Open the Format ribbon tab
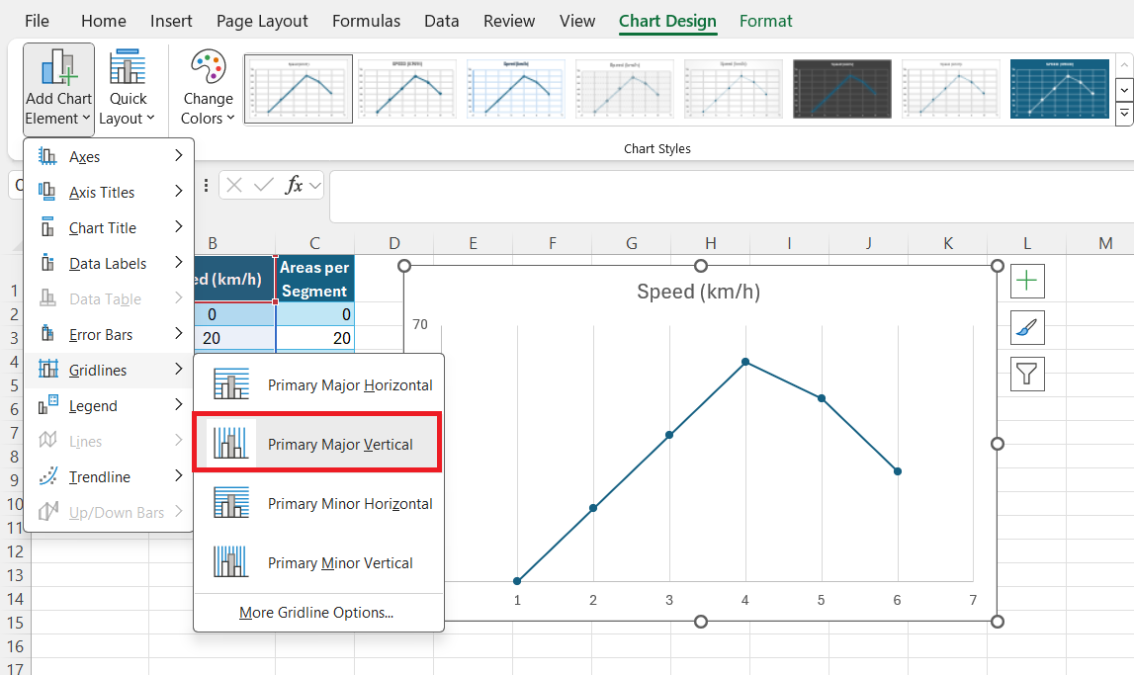The width and height of the screenshot is (1134, 675). pyautogui.click(x=766, y=21)
